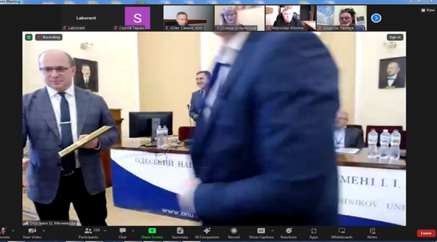Select Myroslav Khoma's video thumbnail
The height and width of the screenshot is (242, 437).
290,18
